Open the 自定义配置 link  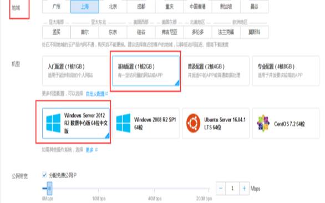95,94
